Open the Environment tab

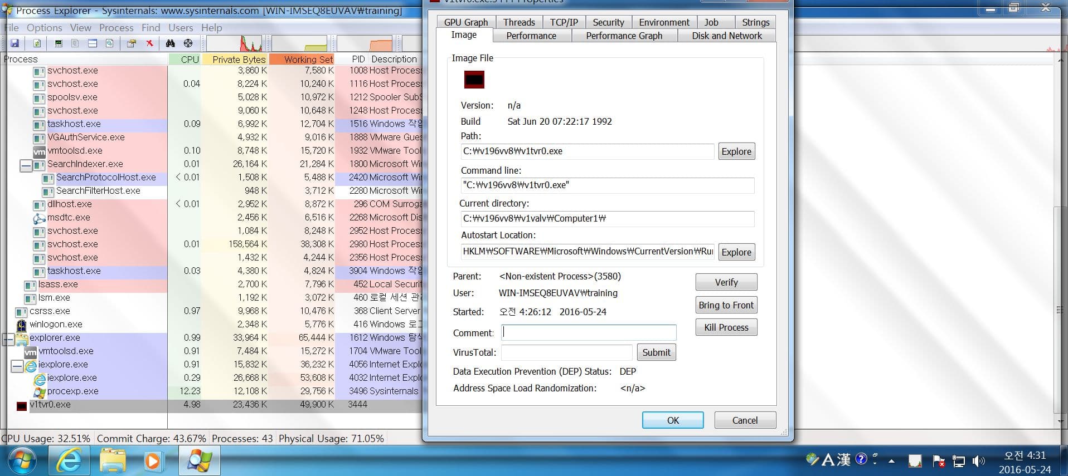[664, 22]
